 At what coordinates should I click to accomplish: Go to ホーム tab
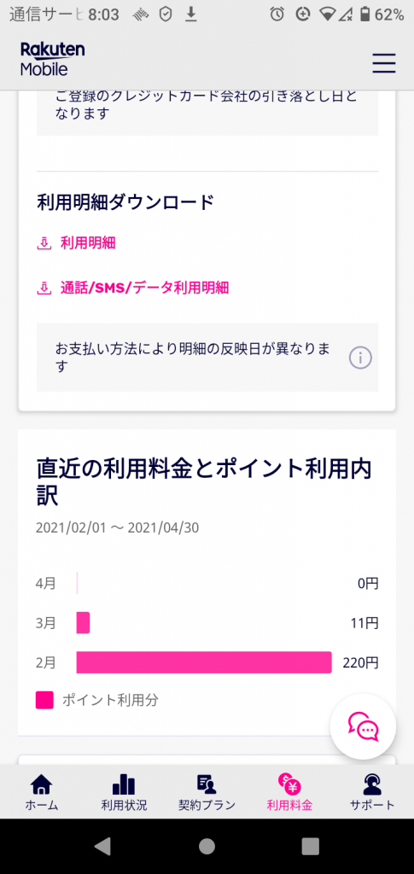point(41,791)
